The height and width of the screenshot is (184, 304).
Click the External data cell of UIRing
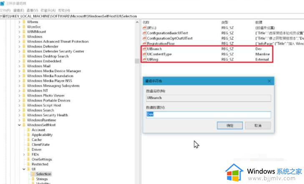click(262, 60)
